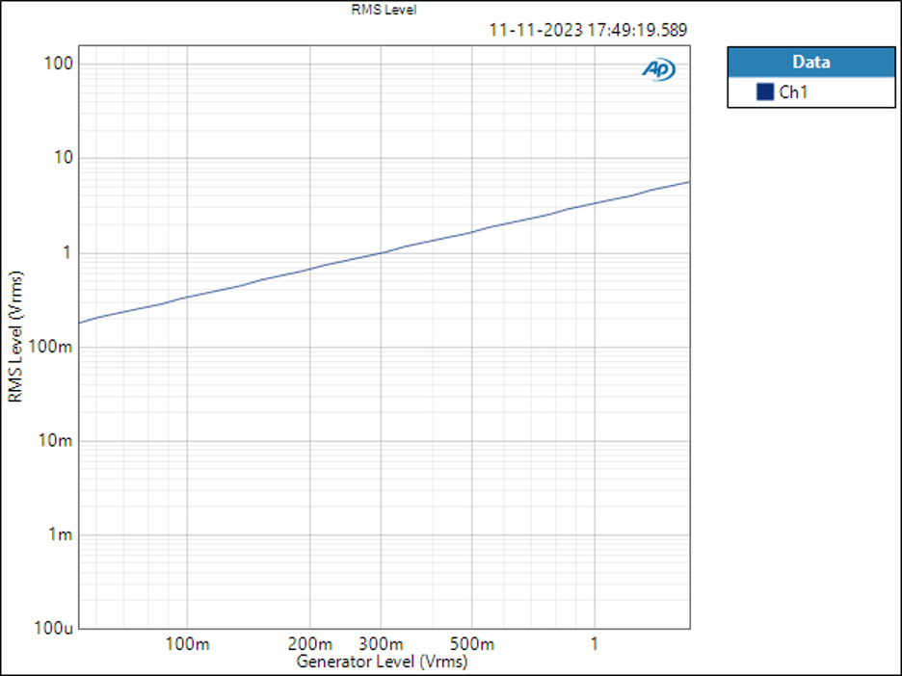Click the 1m y-axis tick label

pyautogui.click(x=61, y=534)
